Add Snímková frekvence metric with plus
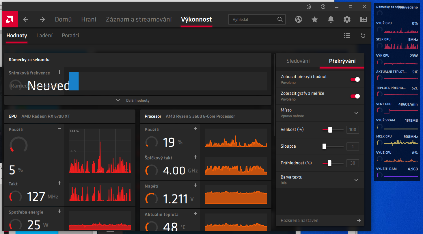The height and width of the screenshot is (234, 423). 59,72
